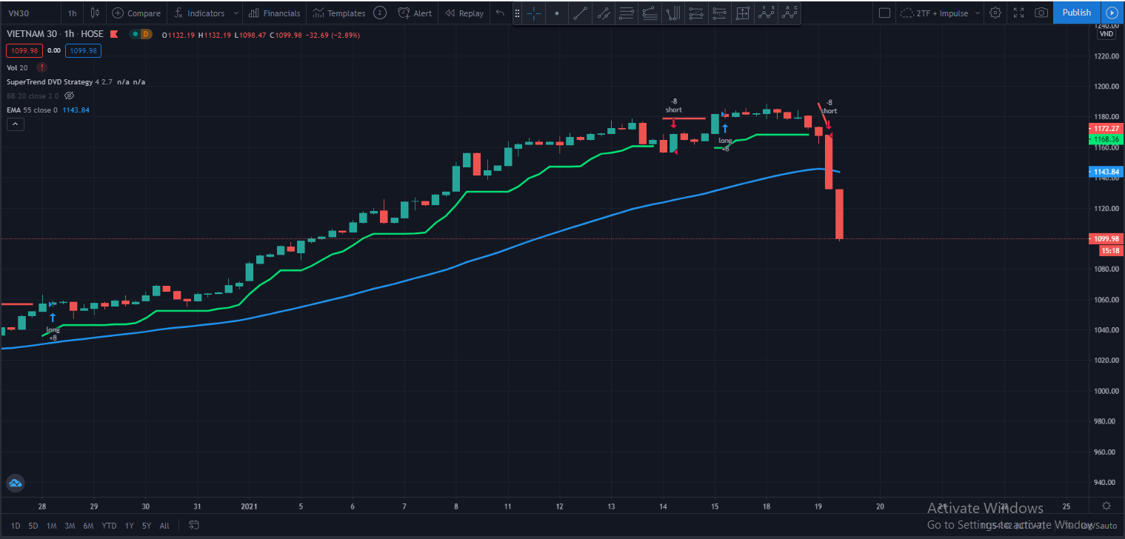
Task: Open time axis settings gear at bottom right
Action: pyautogui.click(x=1106, y=506)
